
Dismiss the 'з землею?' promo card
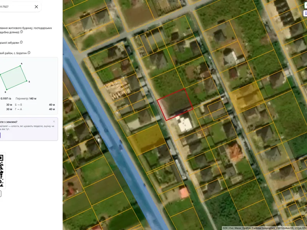click(54, 122)
